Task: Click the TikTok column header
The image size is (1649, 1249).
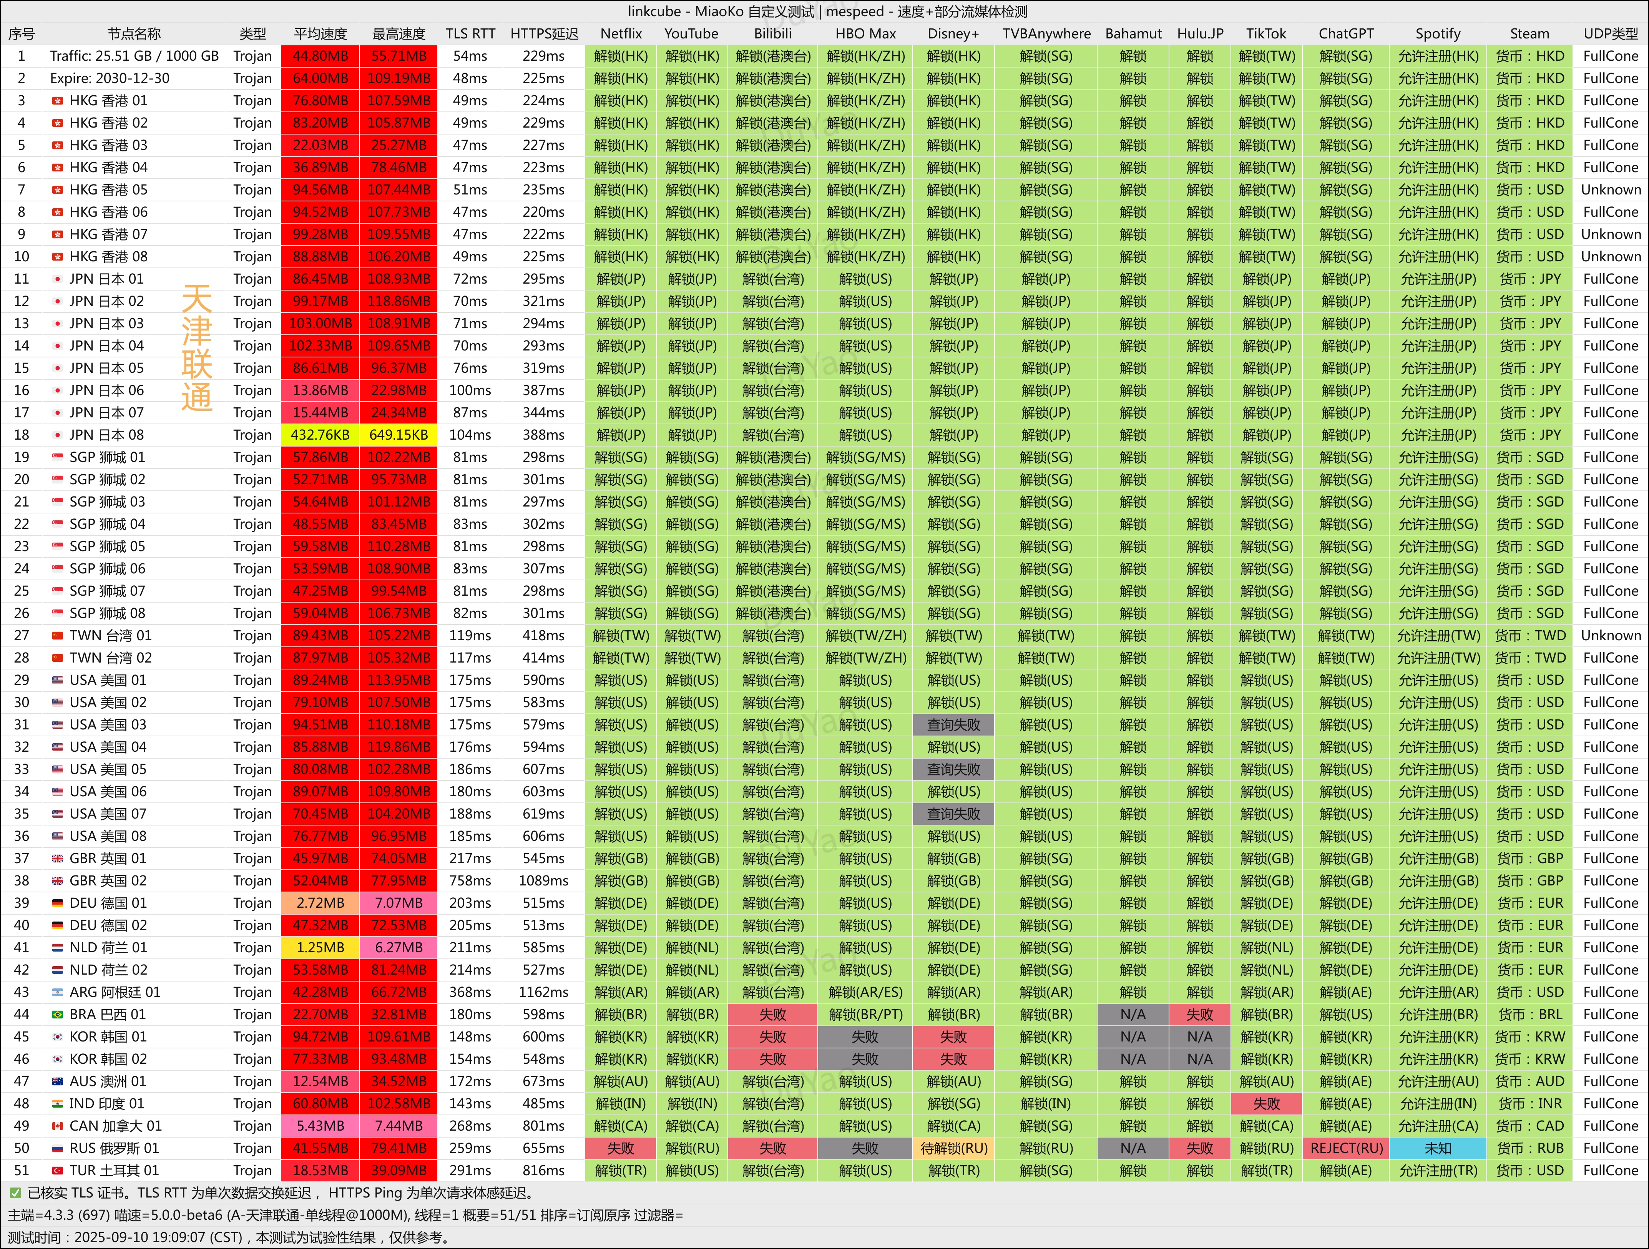Action: click(x=1266, y=33)
